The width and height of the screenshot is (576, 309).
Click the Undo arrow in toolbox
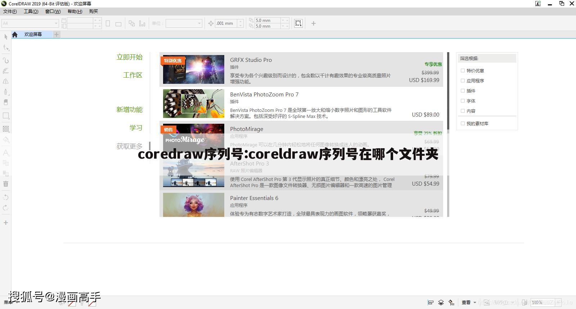tap(6, 197)
